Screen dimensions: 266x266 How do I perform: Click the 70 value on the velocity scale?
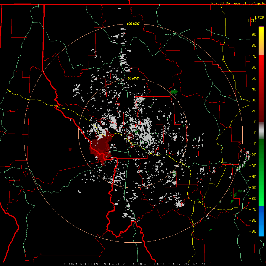click(254, 56)
